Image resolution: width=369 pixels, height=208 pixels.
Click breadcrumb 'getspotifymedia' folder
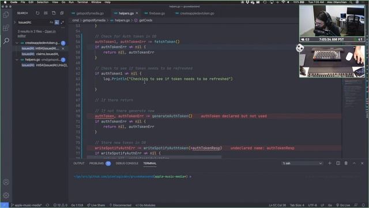(94, 20)
